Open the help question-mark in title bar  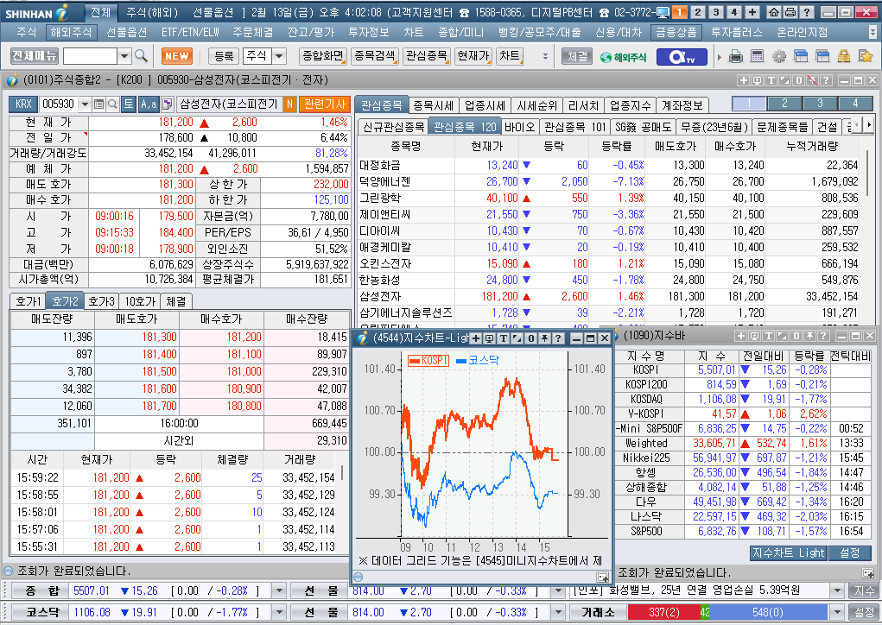pos(807,12)
